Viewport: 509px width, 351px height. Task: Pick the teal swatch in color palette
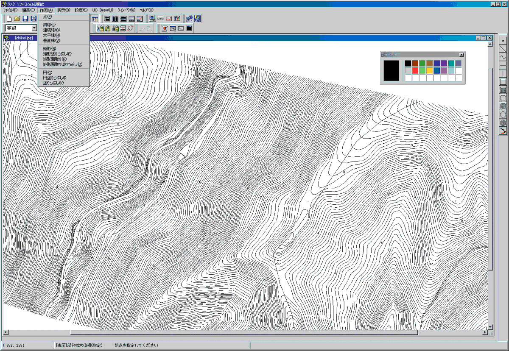[451, 63]
